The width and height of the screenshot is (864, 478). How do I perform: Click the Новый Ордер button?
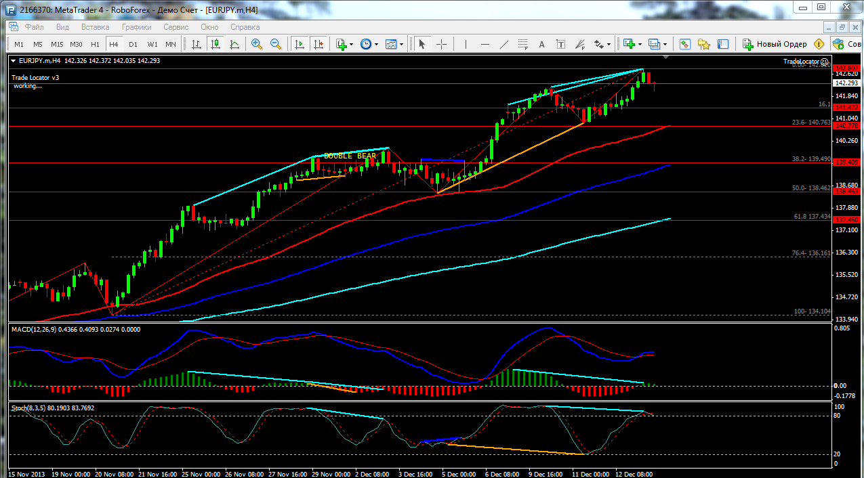click(775, 44)
